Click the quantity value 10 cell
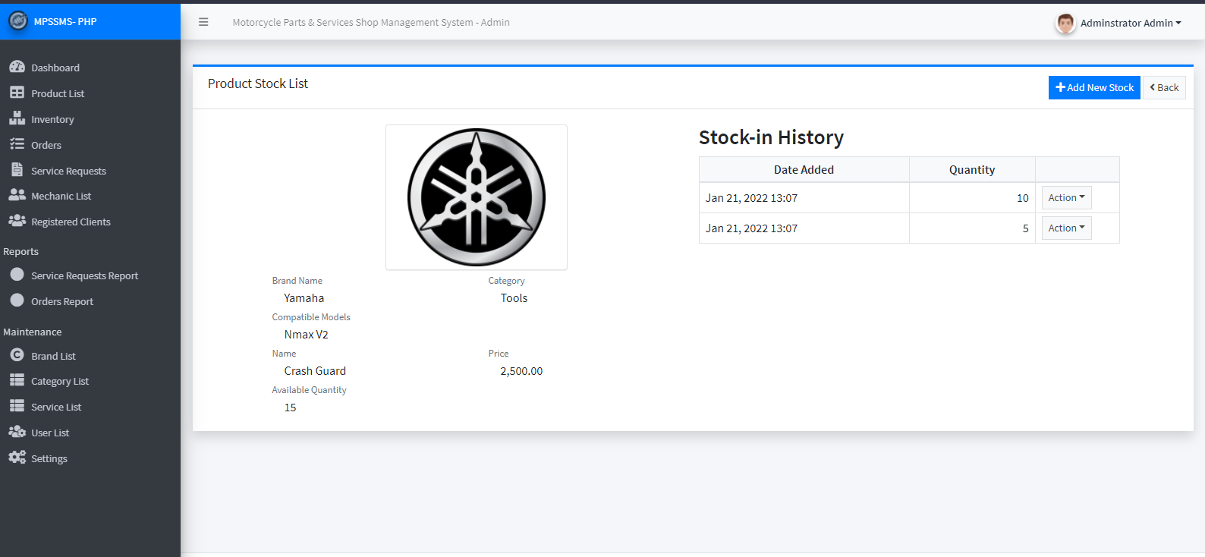 972,197
